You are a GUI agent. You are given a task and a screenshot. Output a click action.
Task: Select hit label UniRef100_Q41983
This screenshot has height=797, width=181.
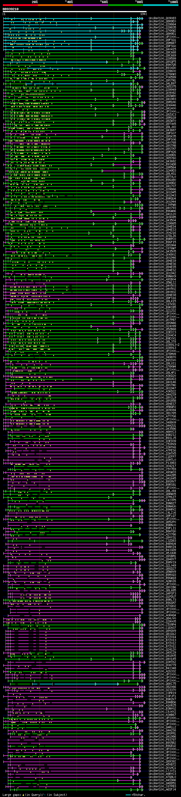(162, 99)
